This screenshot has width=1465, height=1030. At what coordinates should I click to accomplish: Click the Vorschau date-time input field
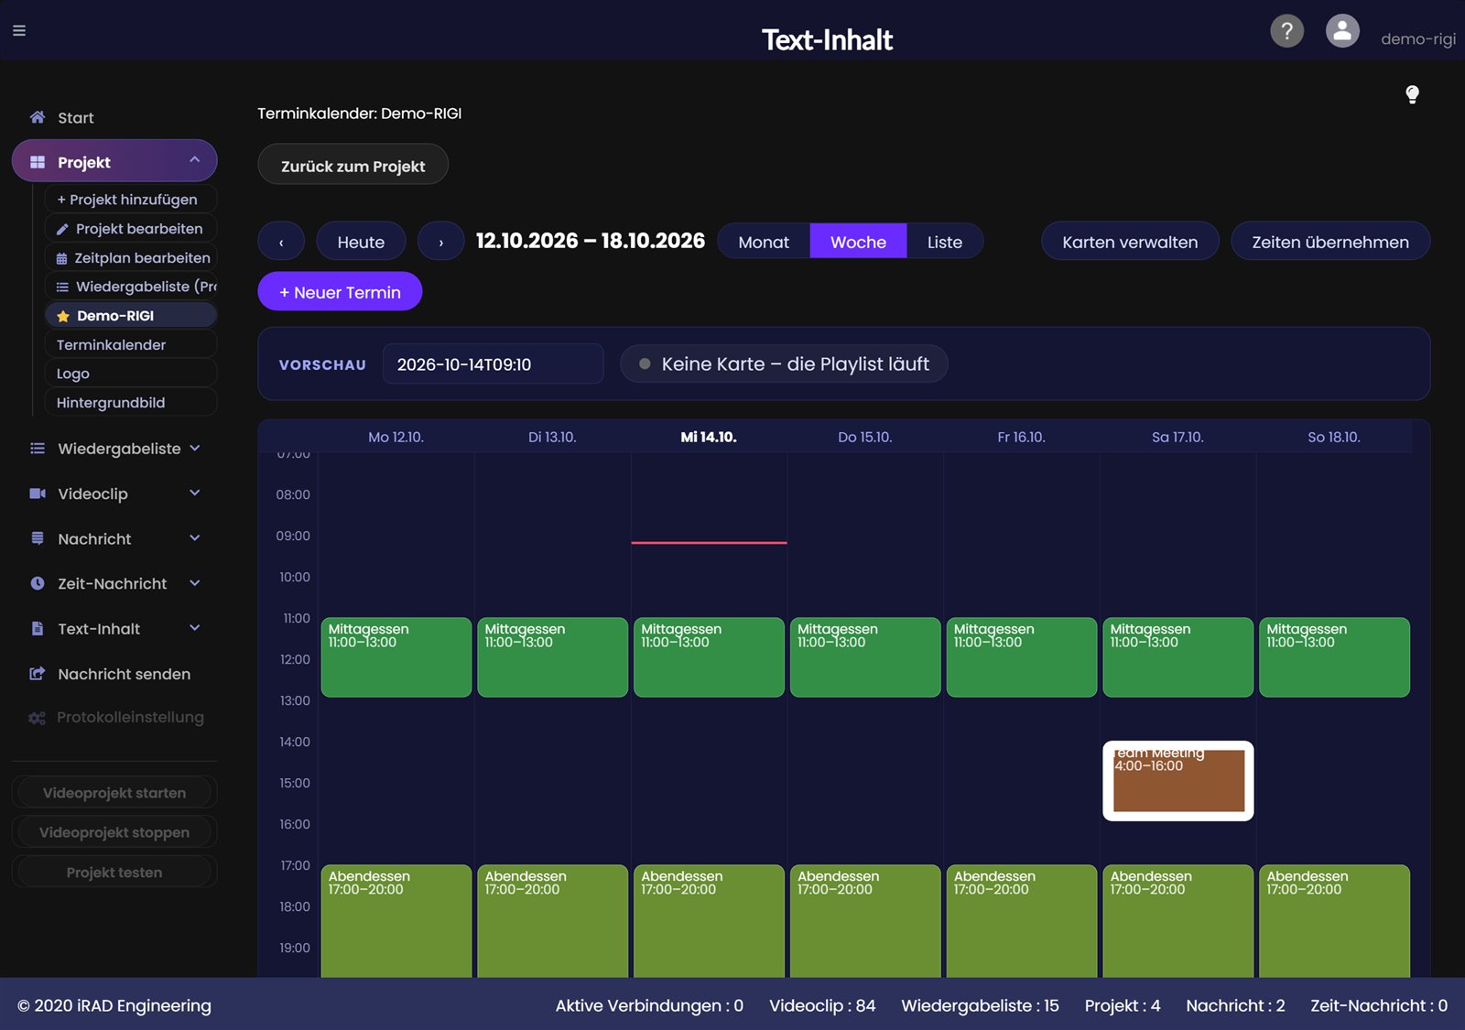(x=493, y=364)
